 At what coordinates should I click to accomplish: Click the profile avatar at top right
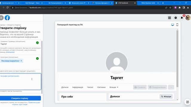click(188, 18)
